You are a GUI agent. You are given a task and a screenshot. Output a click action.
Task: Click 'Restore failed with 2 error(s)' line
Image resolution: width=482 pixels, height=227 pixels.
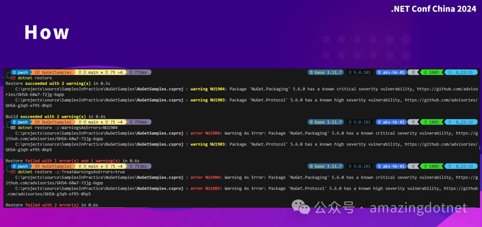point(52,205)
